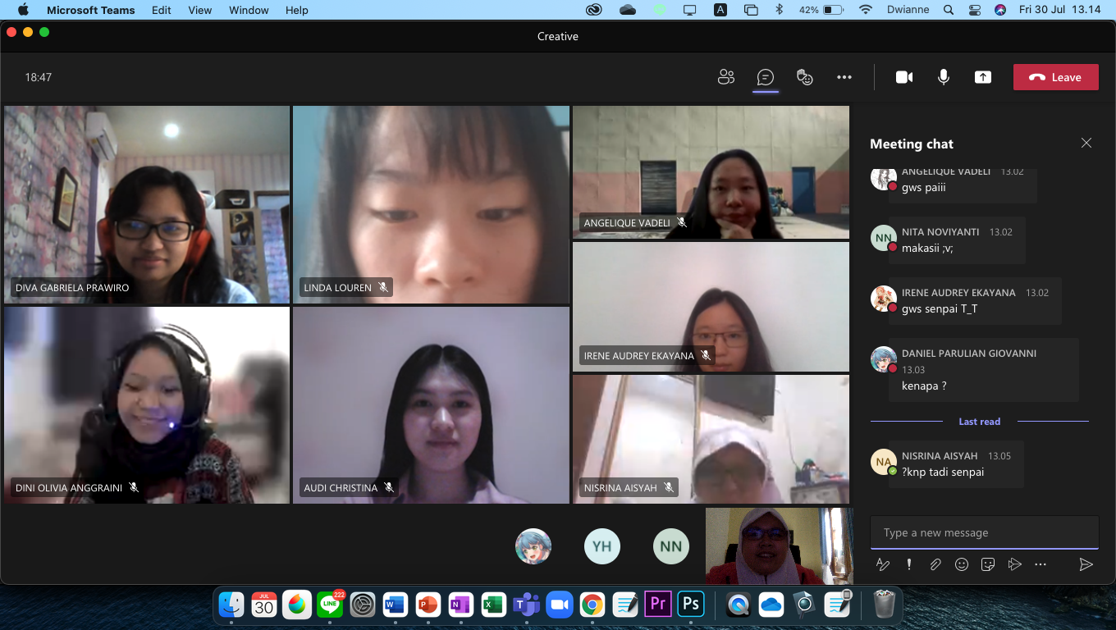Send the chat message arrow icon
Viewport: 1116px width, 630px height.
(1086, 564)
